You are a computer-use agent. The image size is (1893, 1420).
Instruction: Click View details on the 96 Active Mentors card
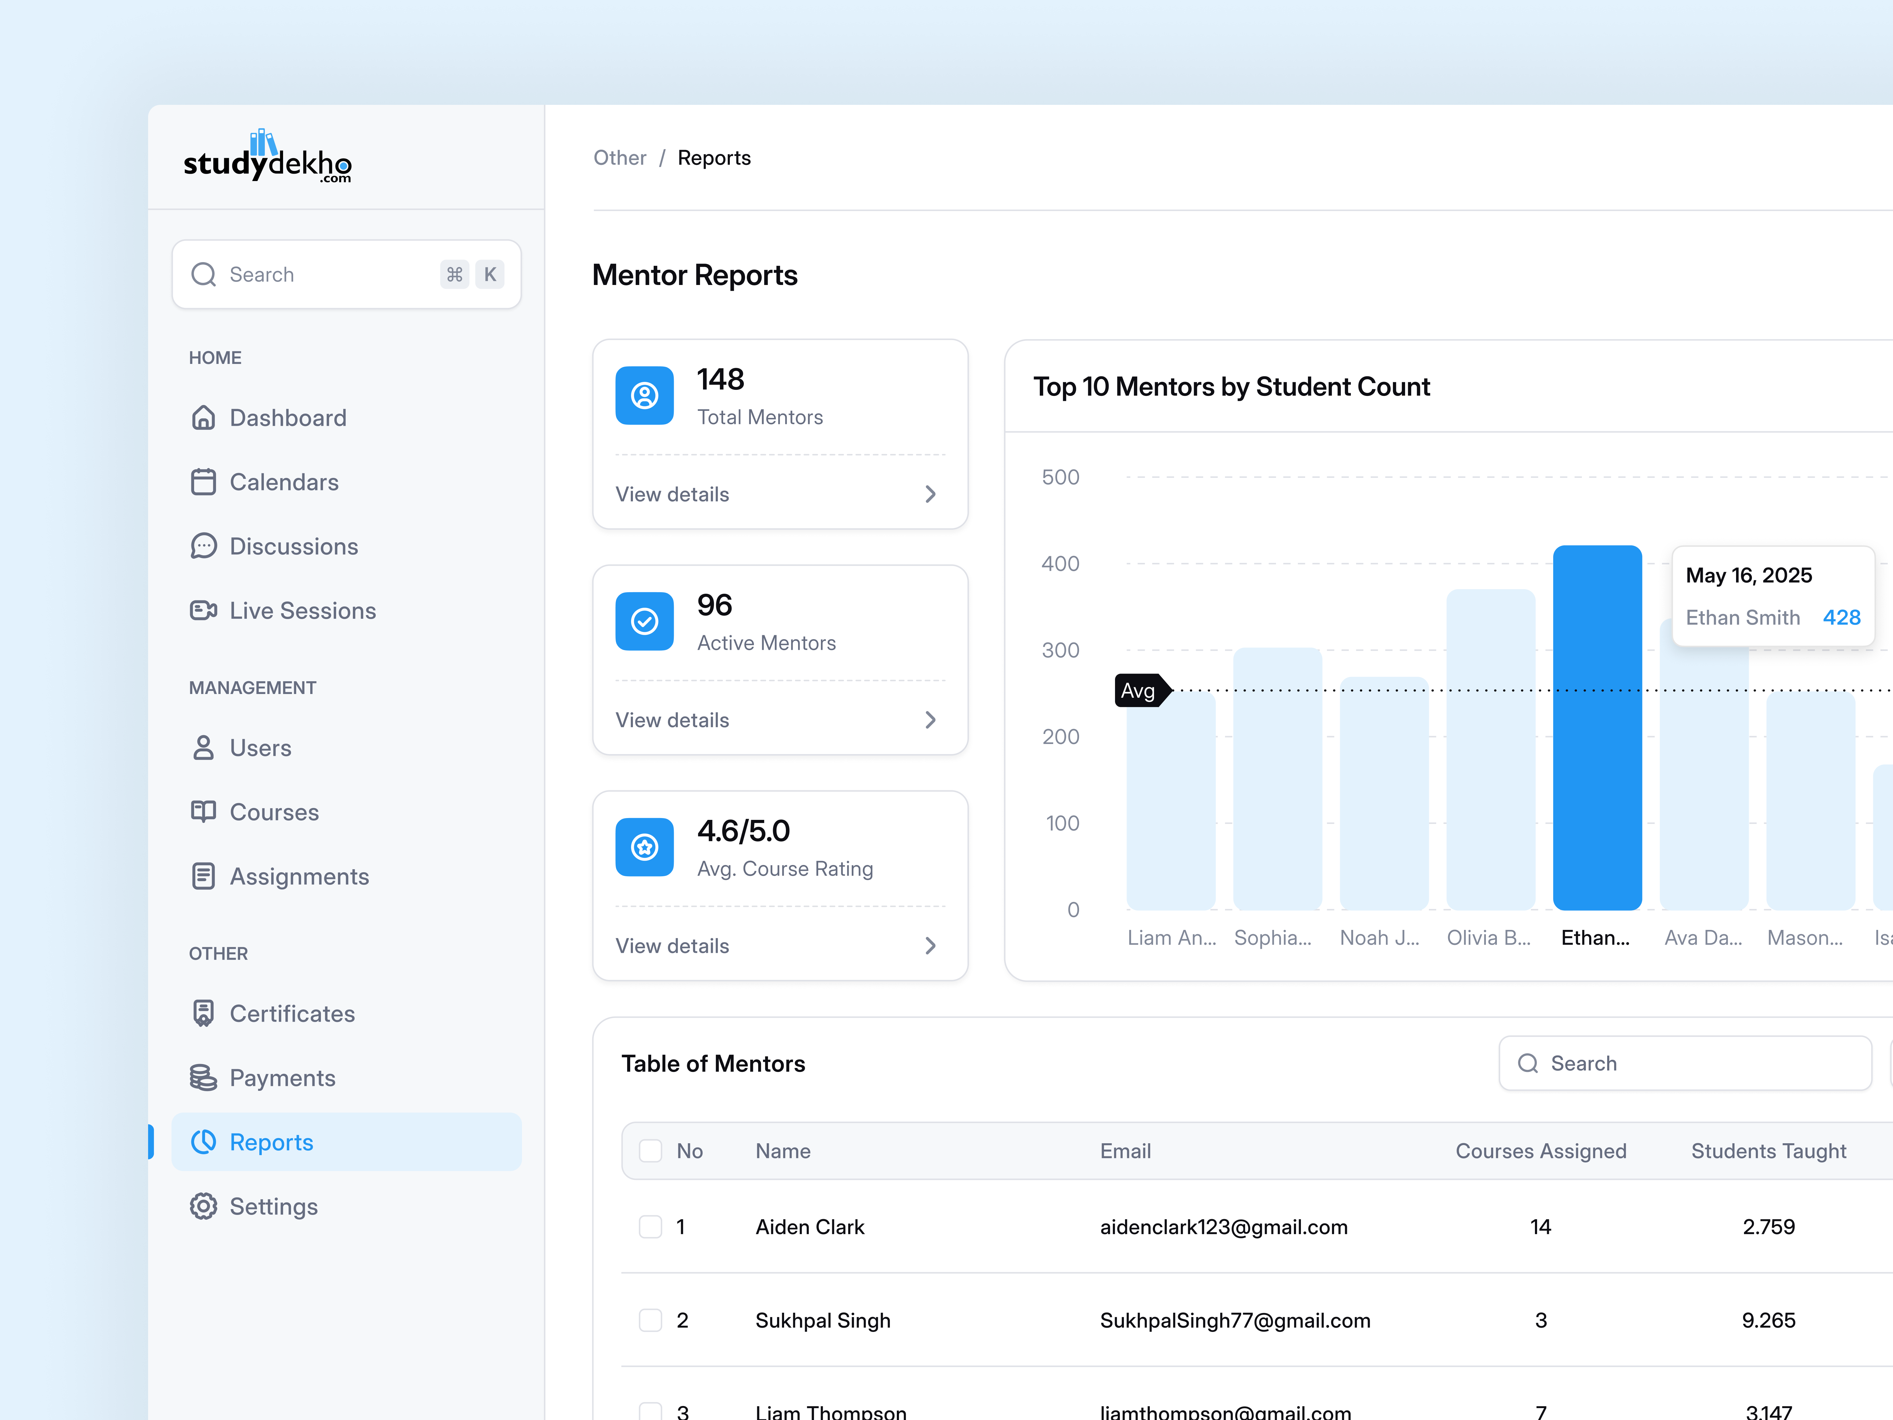(x=673, y=720)
